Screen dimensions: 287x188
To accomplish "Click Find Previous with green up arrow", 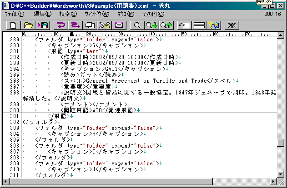I will [166, 25].
